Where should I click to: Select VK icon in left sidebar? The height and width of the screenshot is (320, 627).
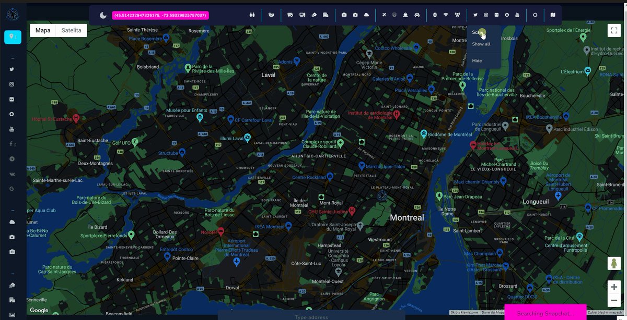(11, 174)
